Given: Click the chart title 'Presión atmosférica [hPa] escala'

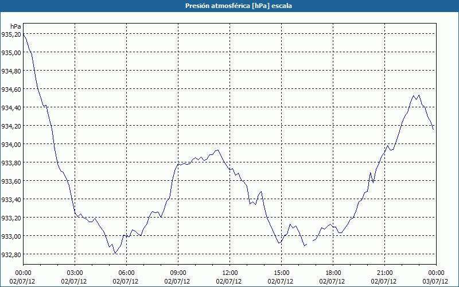Looking at the screenshot, I should coord(239,6).
